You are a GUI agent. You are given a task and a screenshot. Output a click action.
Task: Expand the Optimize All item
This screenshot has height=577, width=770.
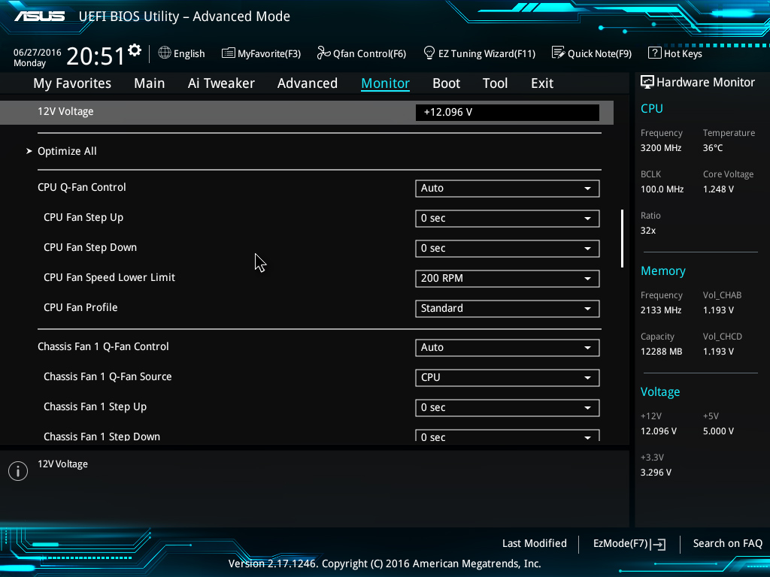[x=67, y=151]
